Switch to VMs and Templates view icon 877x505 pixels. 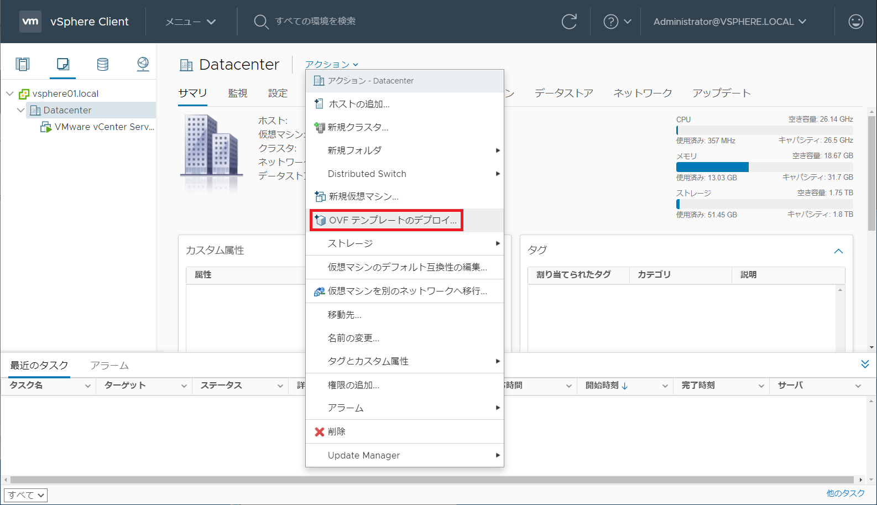tap(63, 64)
